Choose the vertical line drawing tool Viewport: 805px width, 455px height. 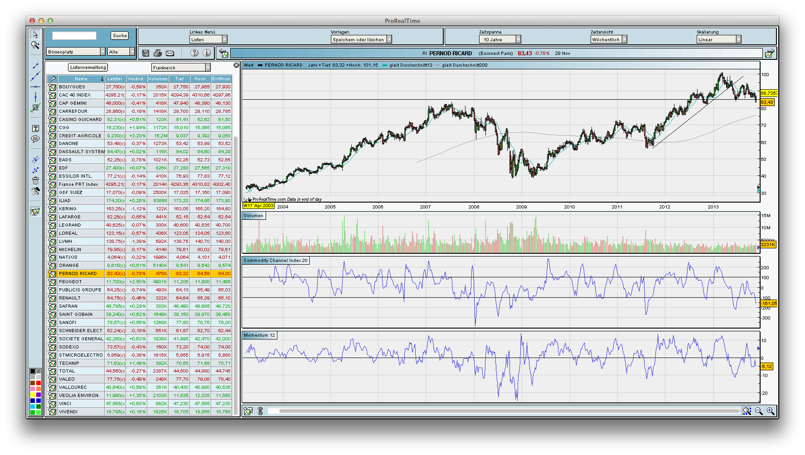(35, 97)
